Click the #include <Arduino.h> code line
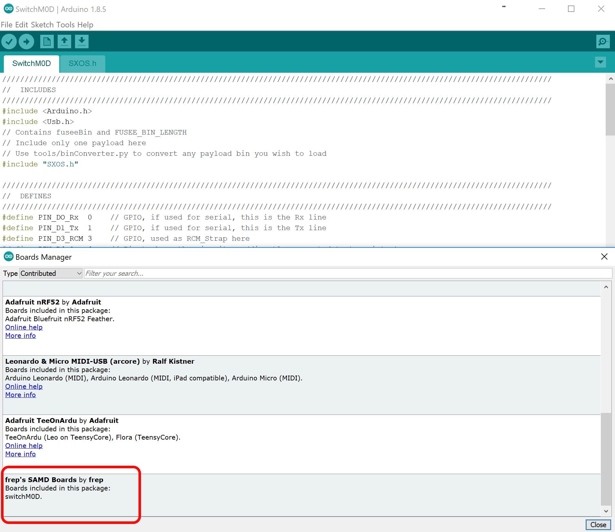Screen dimensions: 615x532 pos(47,111)
